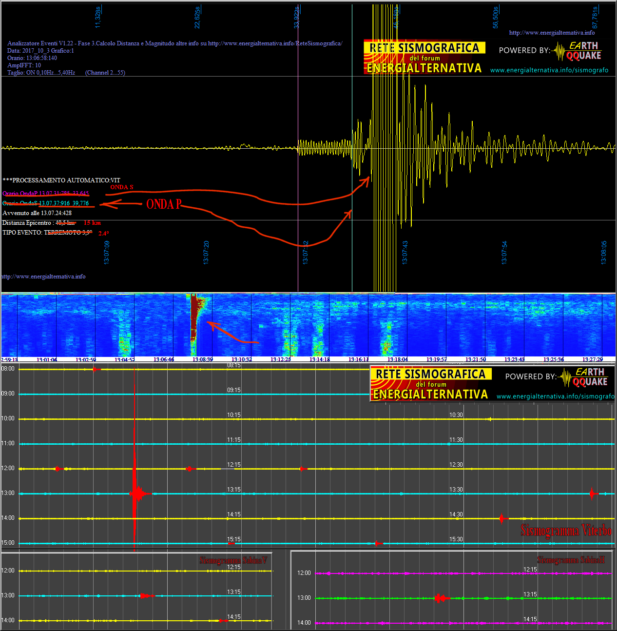This screenshot has height=631, width=617.
Task: Click the red event marker on the Viterbo 08:00 trace
Action: pos(96,369)
